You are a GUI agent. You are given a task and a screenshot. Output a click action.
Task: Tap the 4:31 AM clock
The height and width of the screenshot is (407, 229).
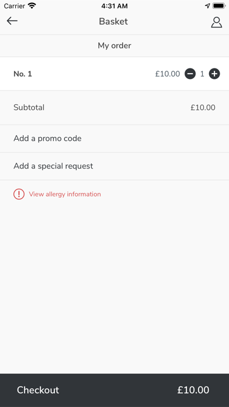pos(114,6)
